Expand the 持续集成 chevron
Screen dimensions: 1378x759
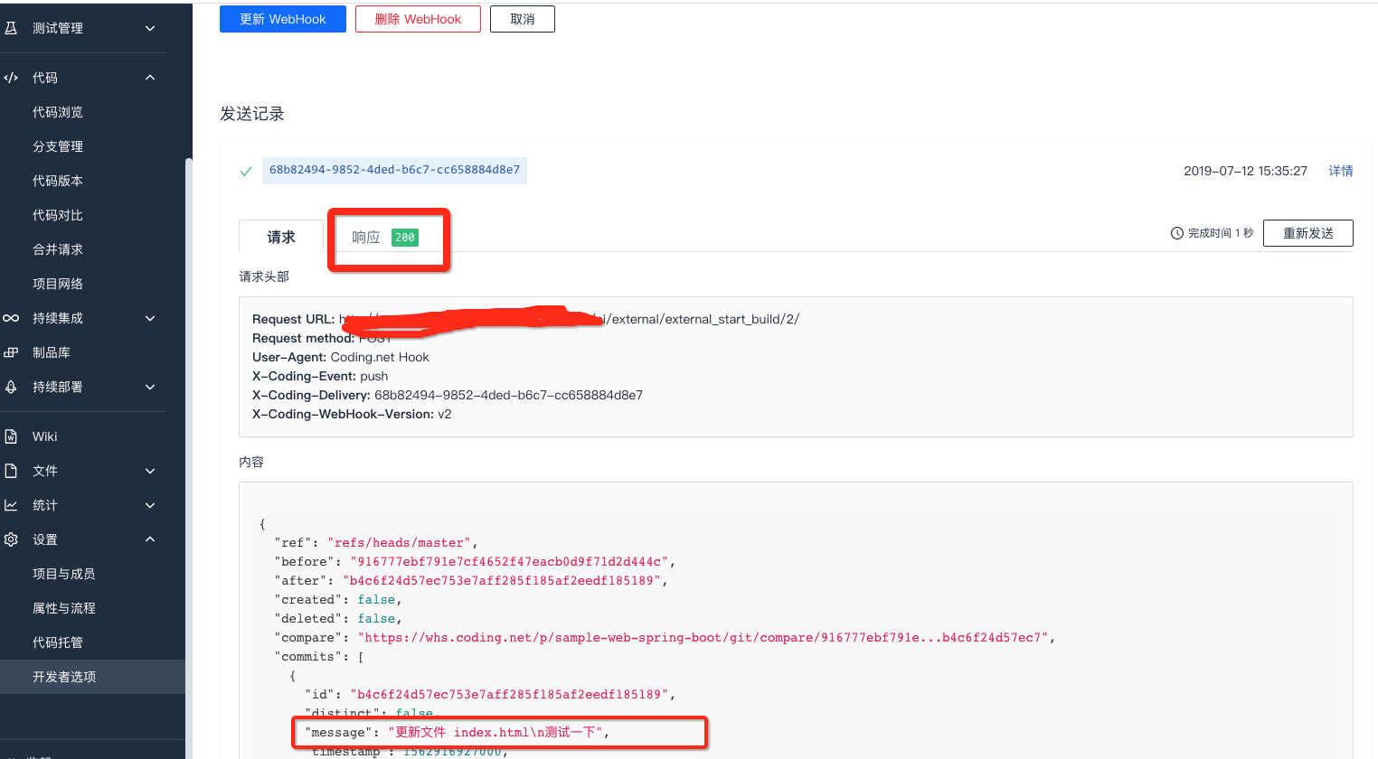pyautogui.click(x=150, y=318)
